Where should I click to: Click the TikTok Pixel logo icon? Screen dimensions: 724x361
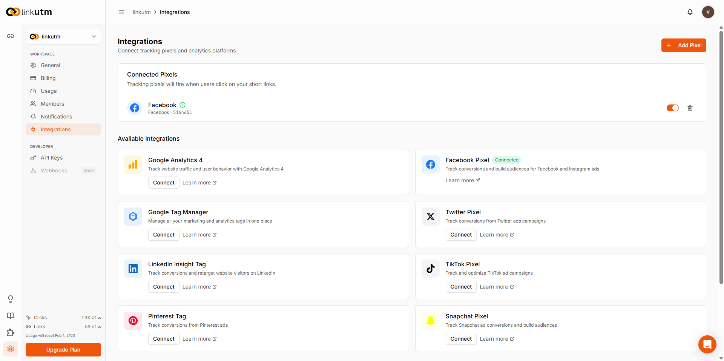coord(431,269)
